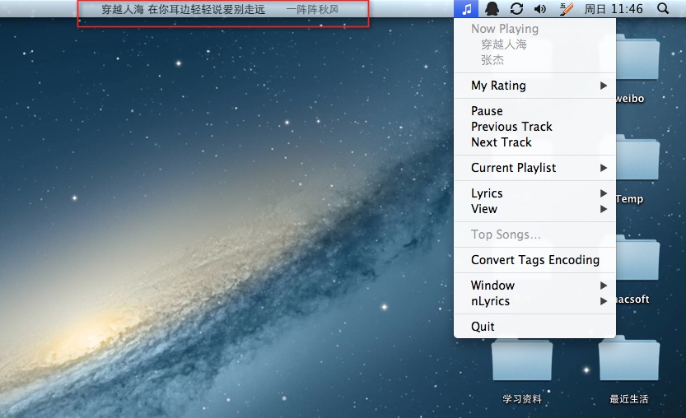Click the input method pen icon

(566, 9)
